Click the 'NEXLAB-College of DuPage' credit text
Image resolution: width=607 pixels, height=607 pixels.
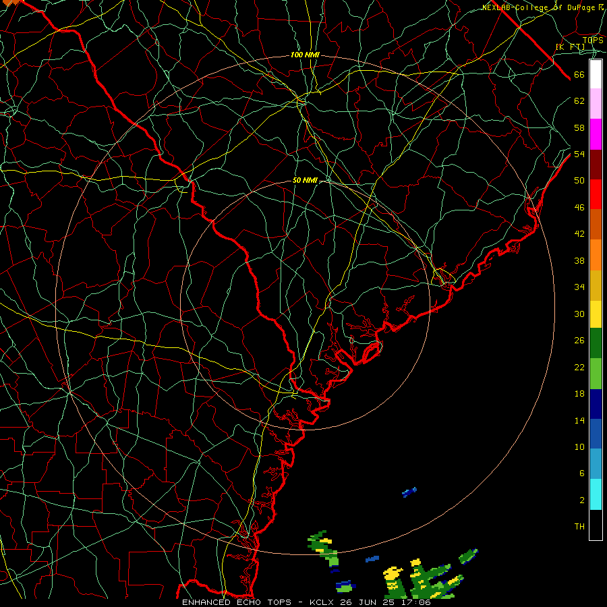(540, 7)
